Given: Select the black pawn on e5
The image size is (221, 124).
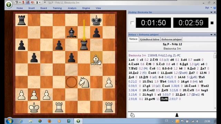Looking at the screenshot, I should tap(71, 58).
